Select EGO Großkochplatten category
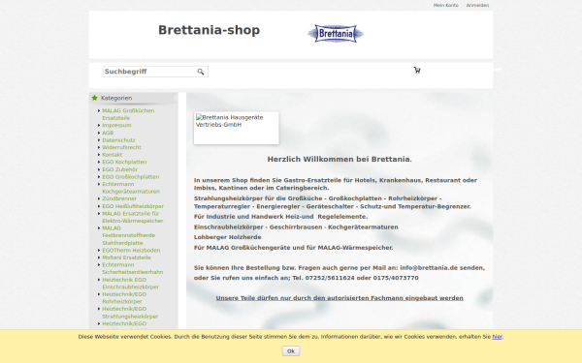 [x=130, y=177]
